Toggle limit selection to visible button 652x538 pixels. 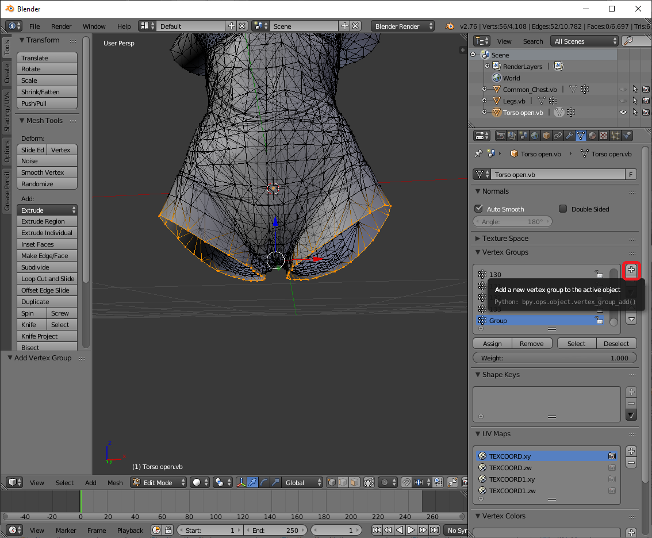tap(369, 482)
